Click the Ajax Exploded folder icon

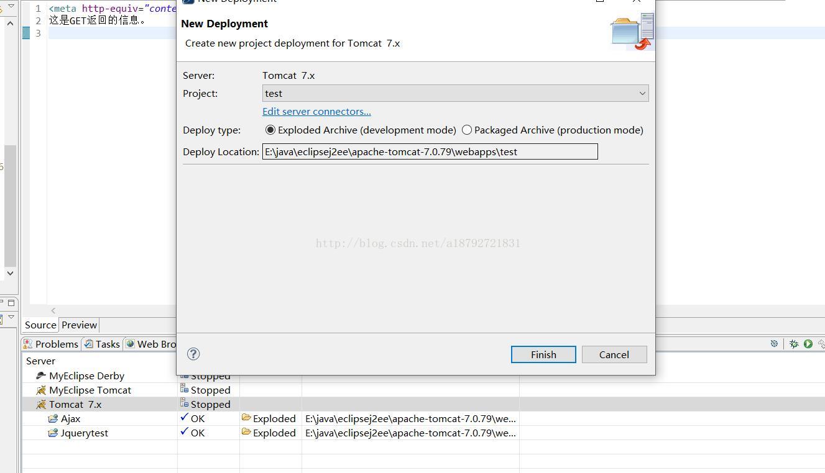pyautogui.click(x=246, y=418)
